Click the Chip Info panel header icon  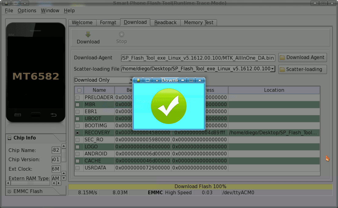10,138
